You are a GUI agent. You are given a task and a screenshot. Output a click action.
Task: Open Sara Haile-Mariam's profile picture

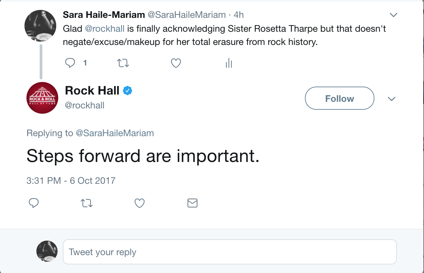[x=40, y=26]
